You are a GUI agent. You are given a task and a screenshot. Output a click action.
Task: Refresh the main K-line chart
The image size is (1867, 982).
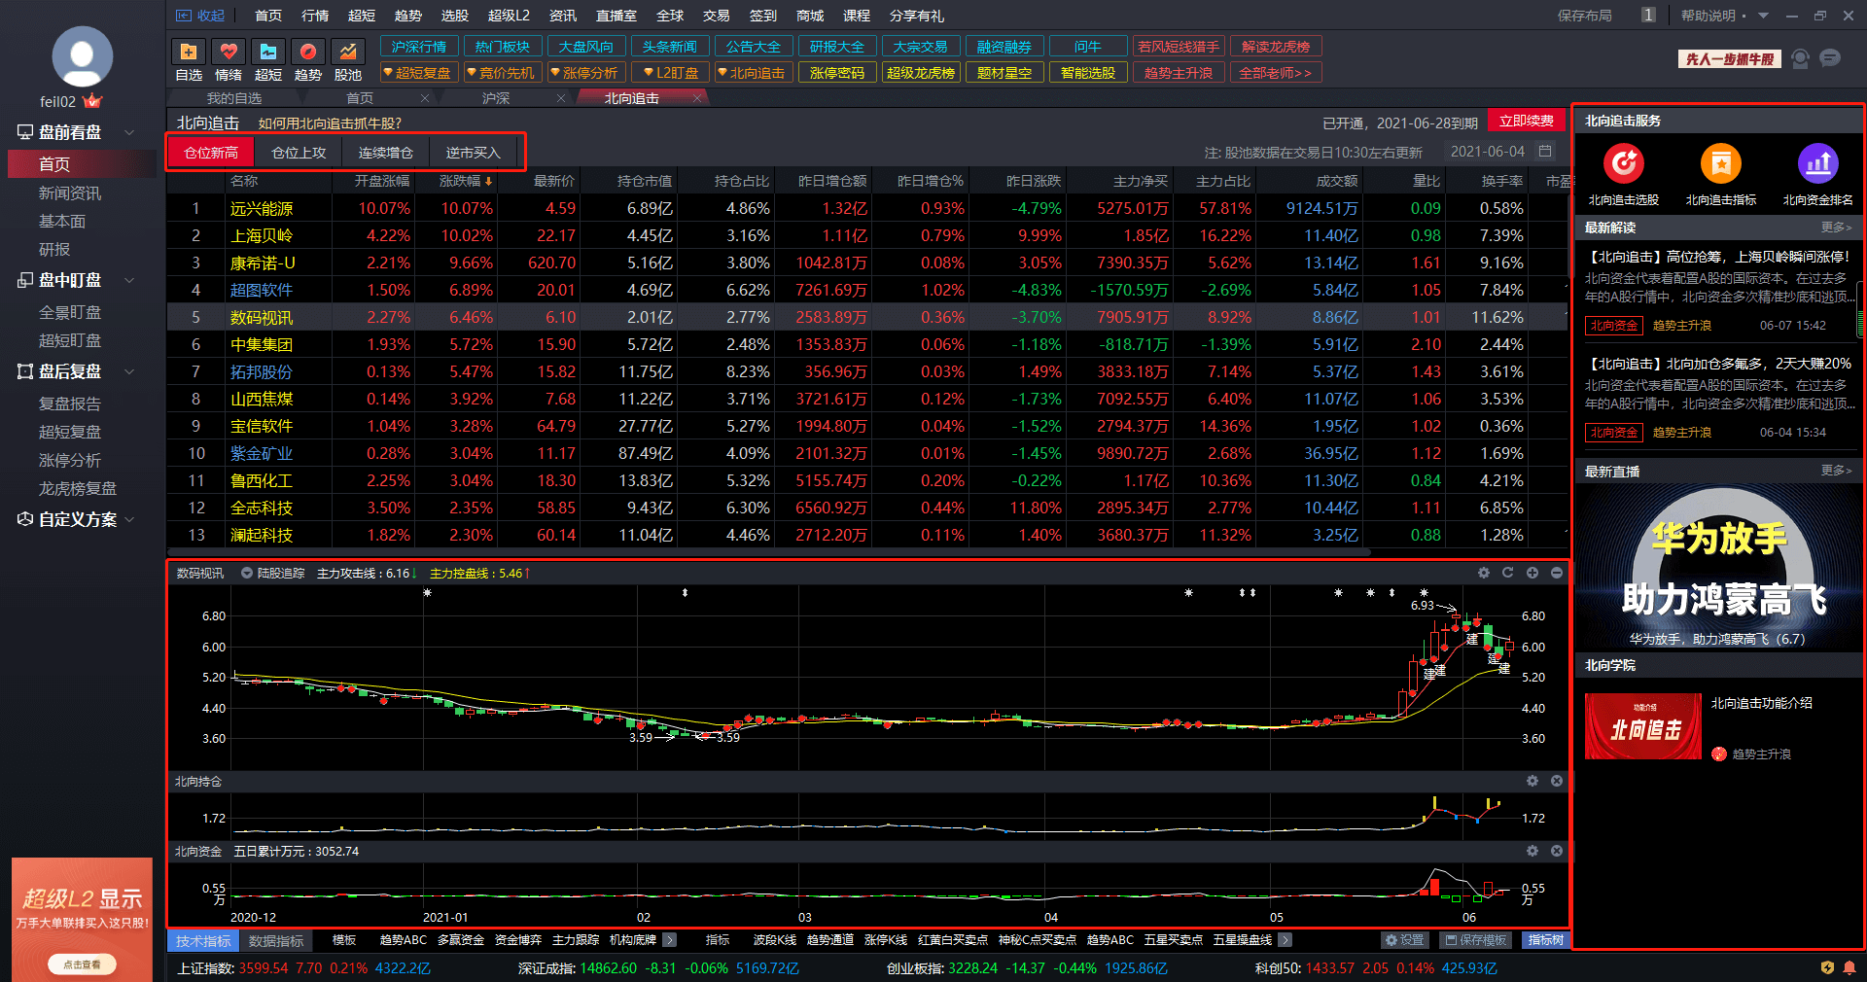click(x=1508, y=573)
